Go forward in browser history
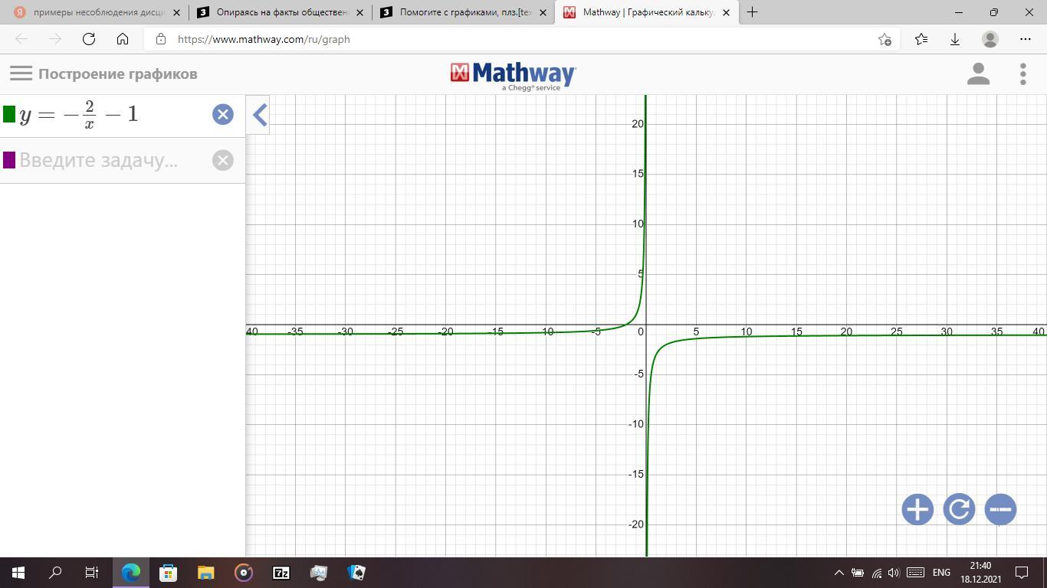 [x=55, y=39]
